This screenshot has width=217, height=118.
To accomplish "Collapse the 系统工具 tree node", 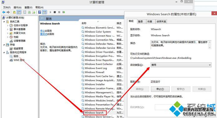I will pos(4,22).
